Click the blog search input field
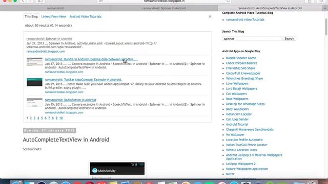328x184 pixels. click(252, 39)
